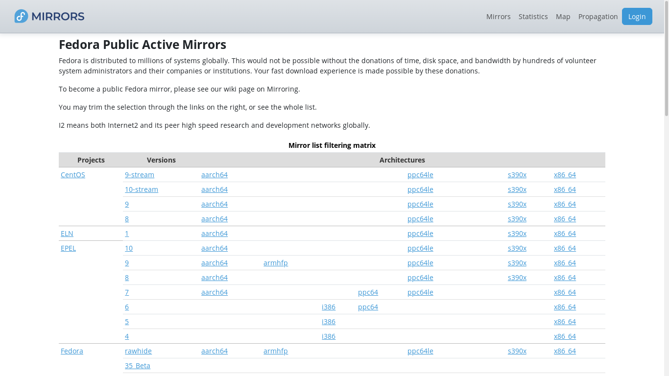This screenshot has height=376, width=669.
Task: Click the Mirror list filtering matrix caption
Action: pos(332,145)
